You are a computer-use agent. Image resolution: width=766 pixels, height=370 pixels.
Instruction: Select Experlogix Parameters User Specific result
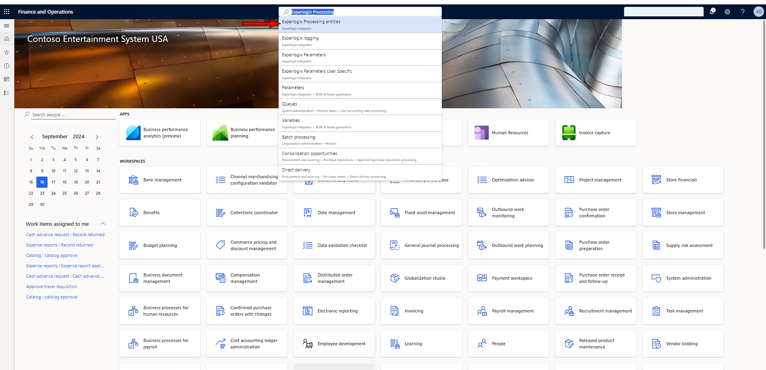[360, 74]
